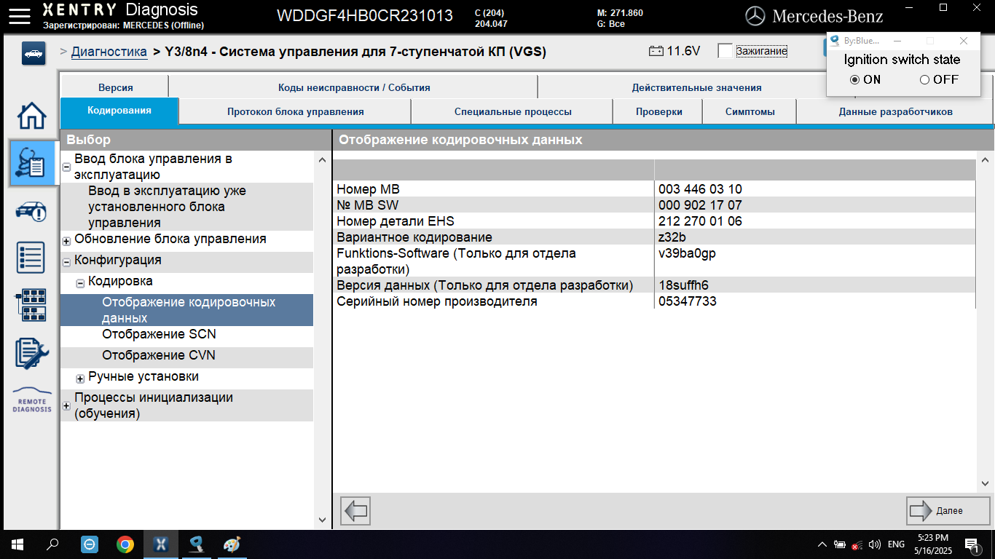Open the car fault warning sidebar icon
The width and height of the screenshot is (995, 559).
pos(31,211)
